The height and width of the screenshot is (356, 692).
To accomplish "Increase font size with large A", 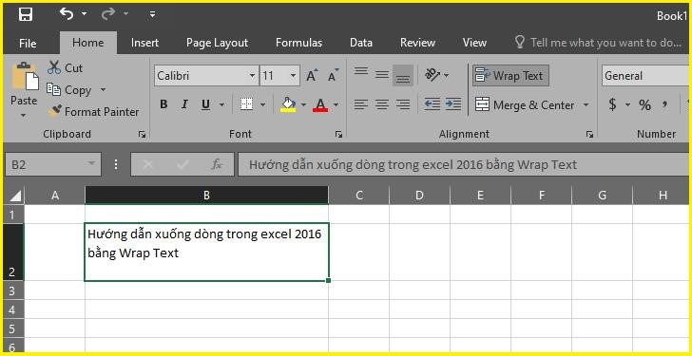I will tap(312, 76).
